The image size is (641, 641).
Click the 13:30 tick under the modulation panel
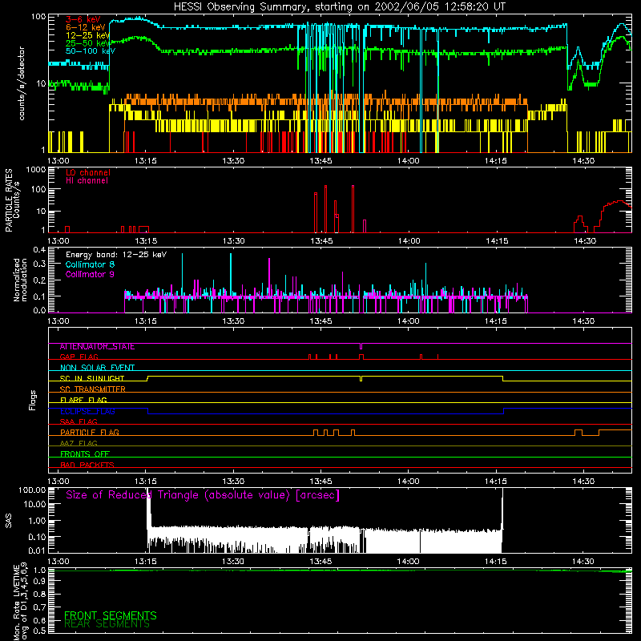pyautogui.click(x=233, y=321)
